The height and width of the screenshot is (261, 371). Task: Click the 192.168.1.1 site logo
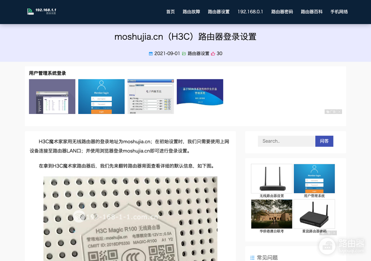tap(42, 12)
